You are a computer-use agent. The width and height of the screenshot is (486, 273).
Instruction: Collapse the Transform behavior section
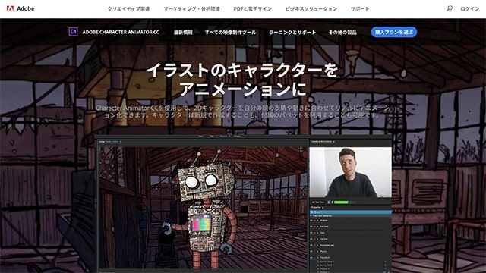317,258
